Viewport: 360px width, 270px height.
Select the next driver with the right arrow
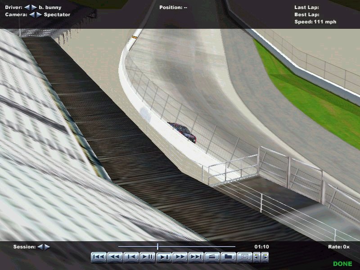click(x=34, y=7)
